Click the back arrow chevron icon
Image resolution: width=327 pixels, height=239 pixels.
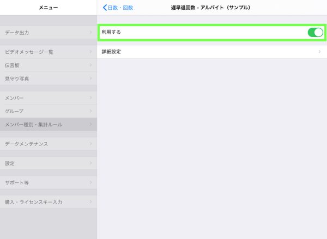click(105, 8)
